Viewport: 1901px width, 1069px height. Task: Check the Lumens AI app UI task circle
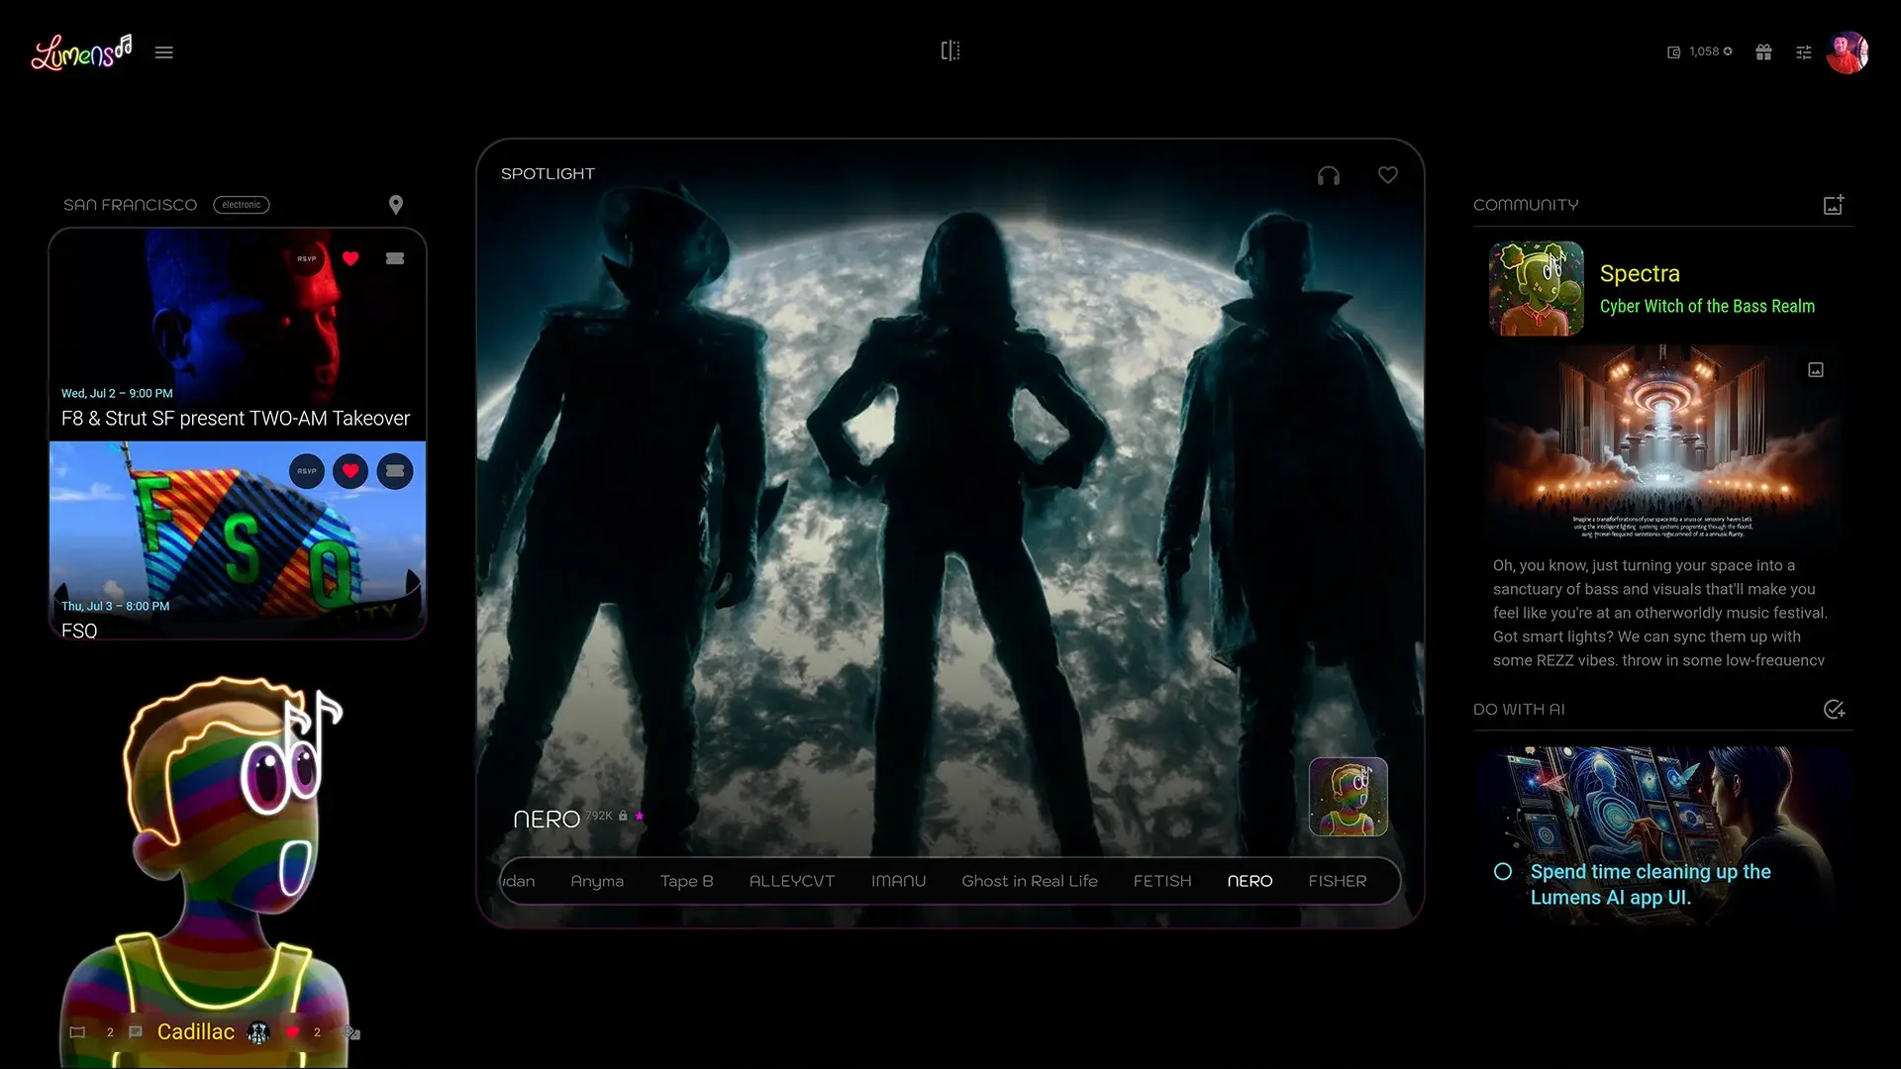tap(1502, 872)
